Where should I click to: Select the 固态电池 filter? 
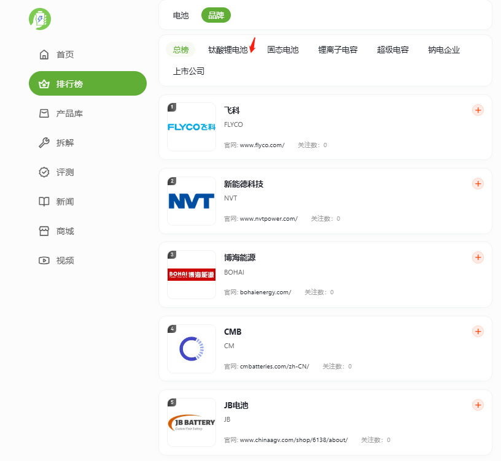[283, 50]
